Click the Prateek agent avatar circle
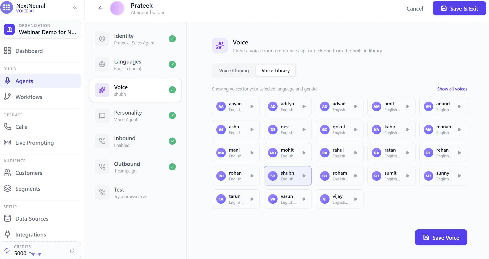 [117, 8]
